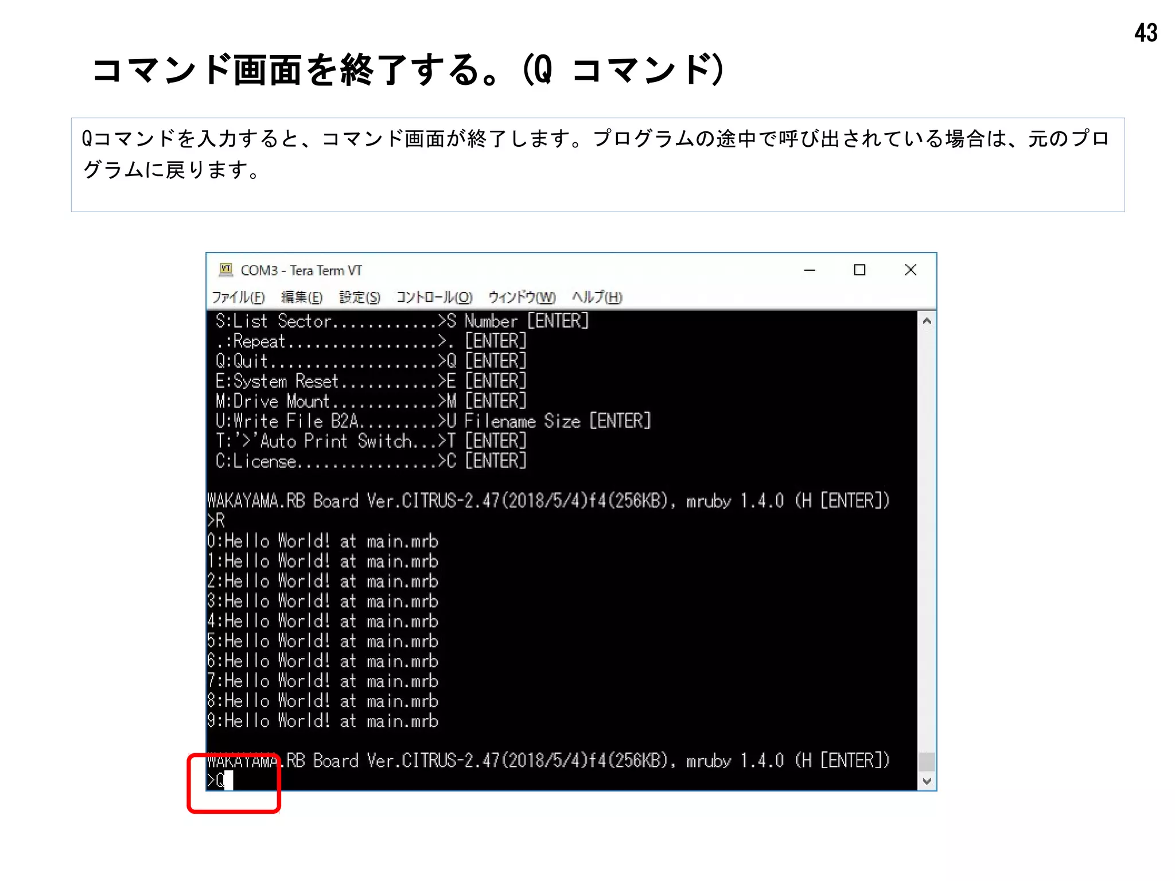The image size is (1175, 881).
Task: Click the '.:Repeat' help line
Action: point(371,341)
